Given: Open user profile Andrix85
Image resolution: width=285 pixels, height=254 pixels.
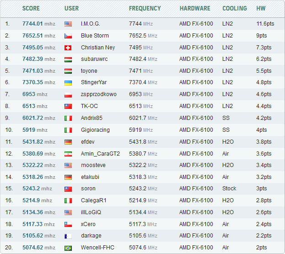Looking at the screenshot, I should click(x=91, y=118).
